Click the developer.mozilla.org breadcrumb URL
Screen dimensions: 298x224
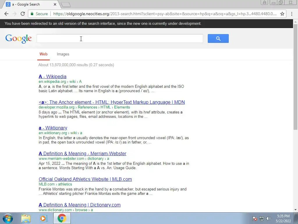(84, 107)
